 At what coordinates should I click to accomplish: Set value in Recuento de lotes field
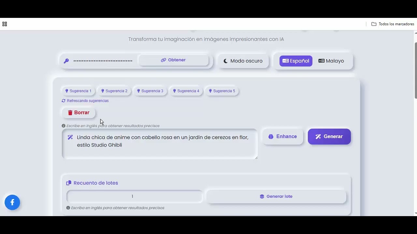(x=135, y=196)
